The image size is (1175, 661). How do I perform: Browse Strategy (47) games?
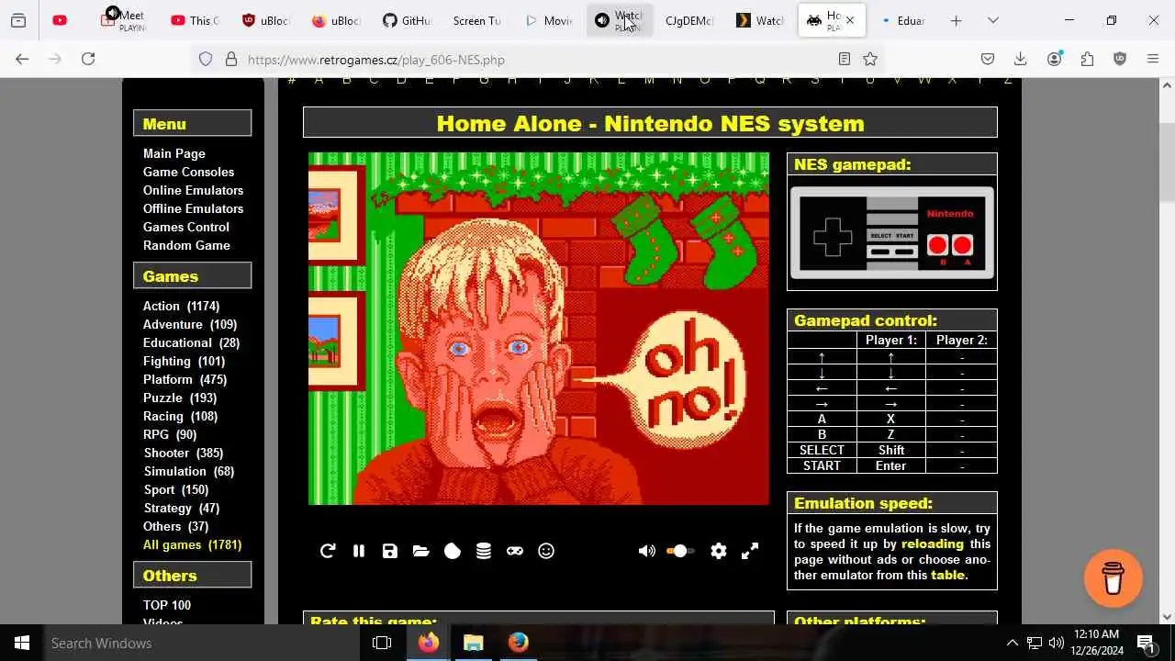click(x=182, y=508)
